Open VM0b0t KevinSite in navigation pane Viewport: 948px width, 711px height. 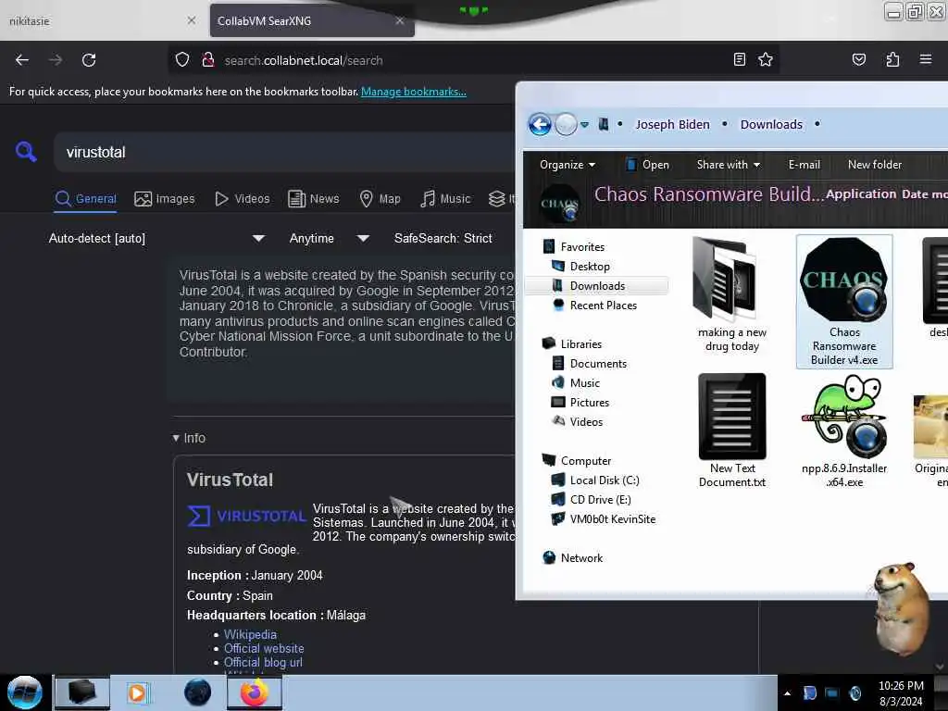coord(612,518)
